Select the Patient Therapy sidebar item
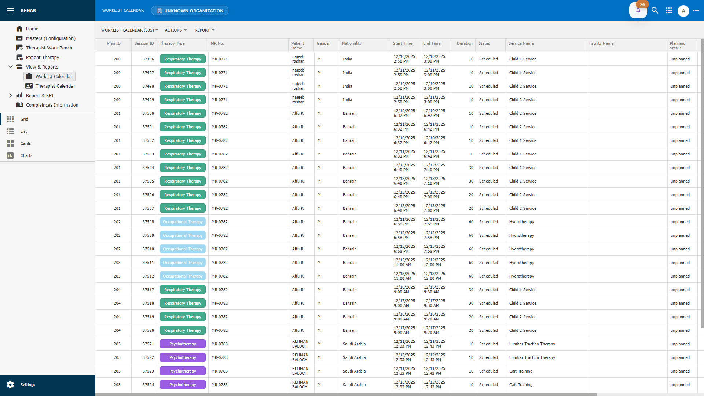Image resolution: width=704 pixels, height=396 pixels. tap(42, 57)
